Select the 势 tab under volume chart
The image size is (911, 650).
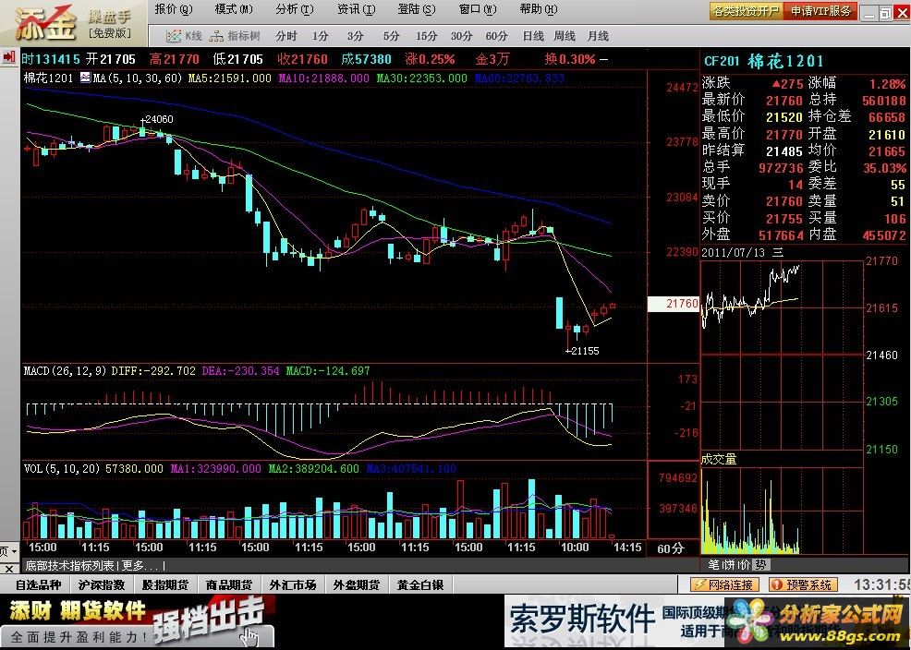759,565
